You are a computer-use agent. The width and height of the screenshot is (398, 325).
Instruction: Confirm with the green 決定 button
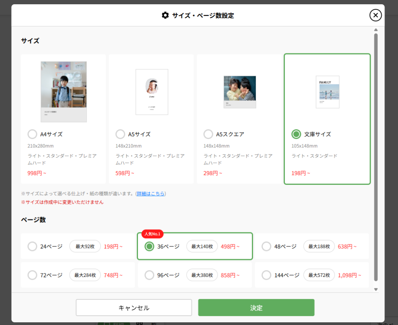pyautogui.click(x=256, y=307)
